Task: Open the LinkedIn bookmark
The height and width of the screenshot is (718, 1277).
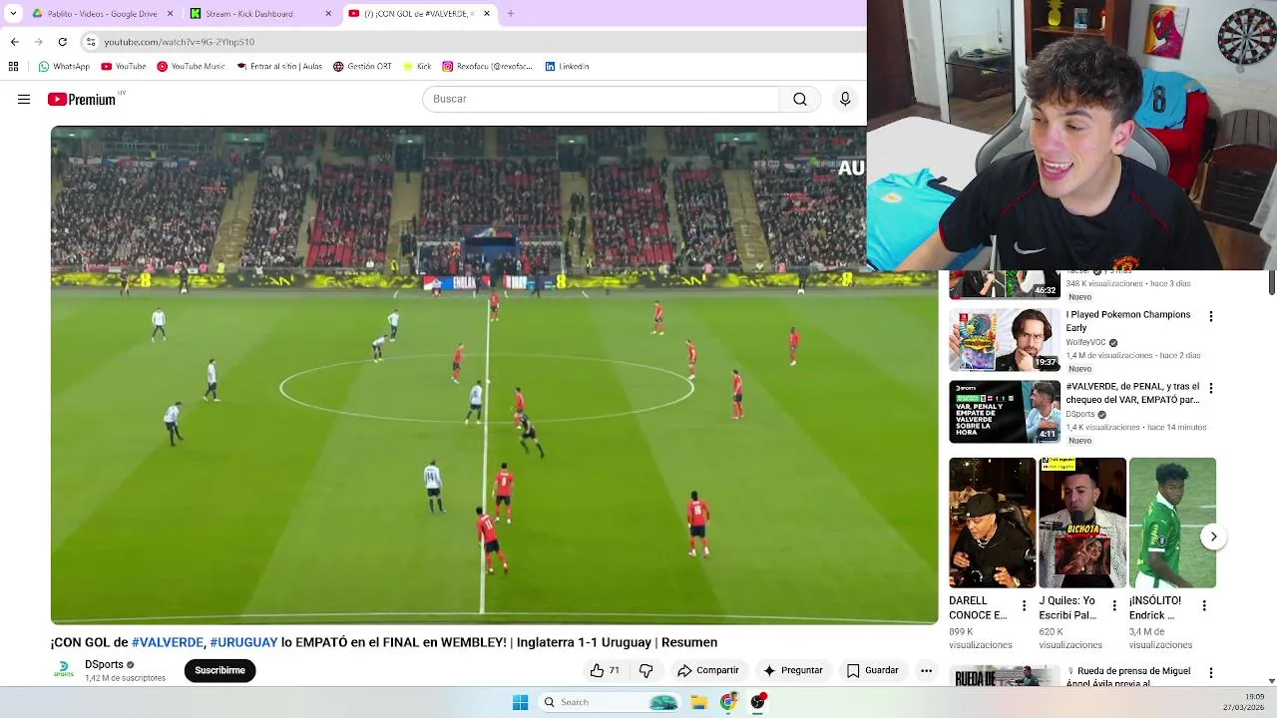Action: click(x=567, y=67)
